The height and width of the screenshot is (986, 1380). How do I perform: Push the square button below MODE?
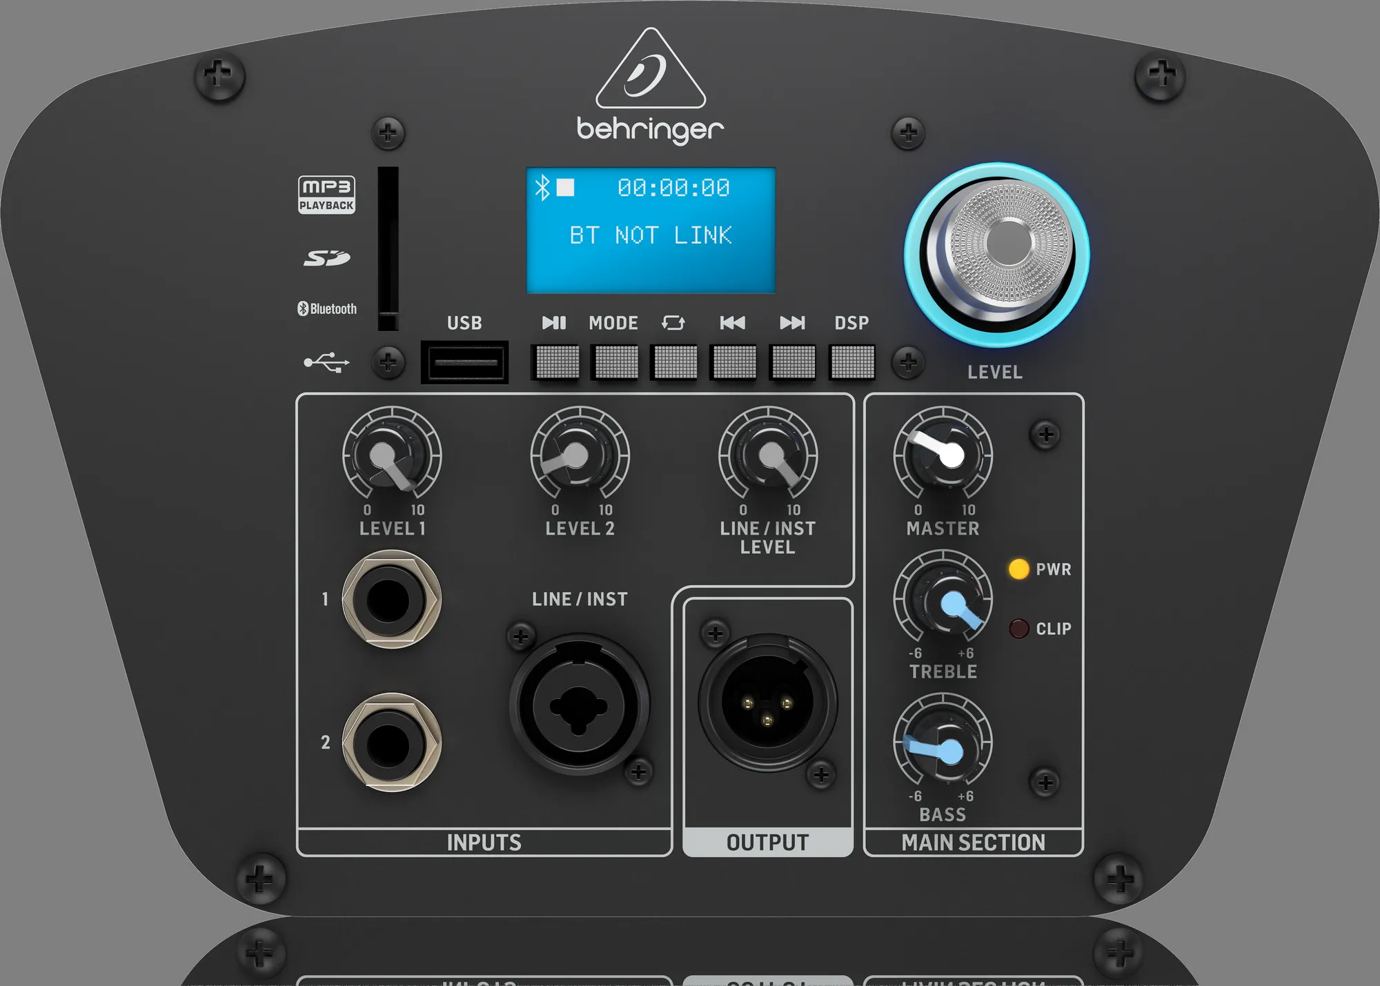[x=615, y=362]
